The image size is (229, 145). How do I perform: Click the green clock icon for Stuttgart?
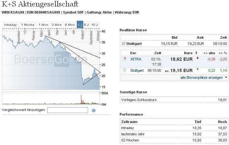click(x=125, y=70)
